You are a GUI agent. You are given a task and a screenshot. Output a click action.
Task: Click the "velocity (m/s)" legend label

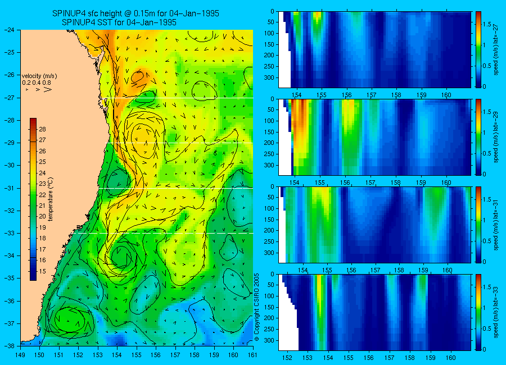pos(39,76)
